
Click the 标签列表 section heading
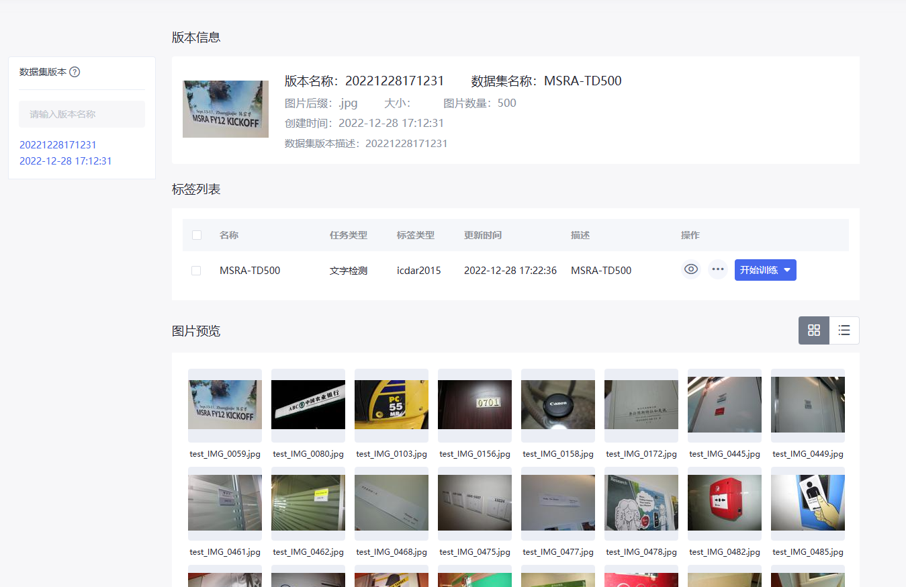click(x=196, y=189)
